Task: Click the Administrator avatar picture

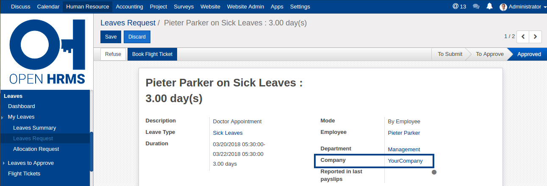Action: [x=503, y=7]
